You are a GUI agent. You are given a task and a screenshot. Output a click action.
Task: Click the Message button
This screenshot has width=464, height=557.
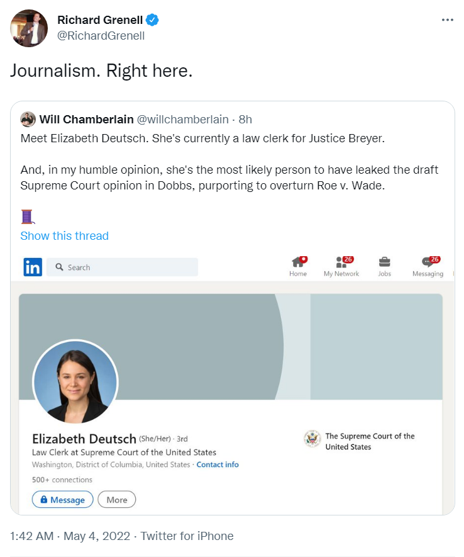pyautogui.click(x=63, y=500)
